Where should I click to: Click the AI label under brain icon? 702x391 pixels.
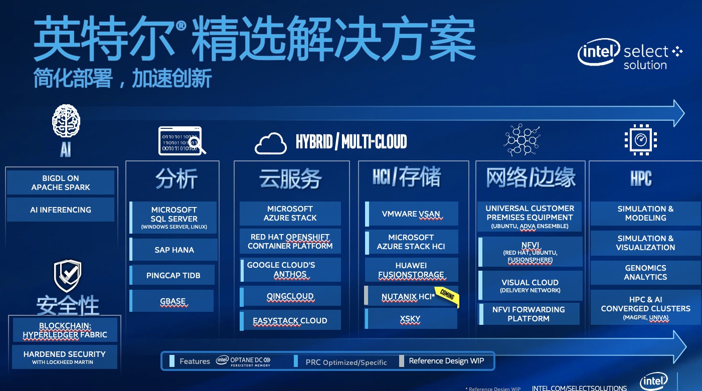[x=65, y=150]
